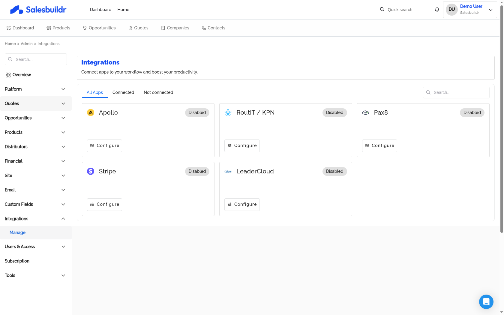Open the Overview sidebar item
Screen dimensions: 504x315
click(36, 75)
